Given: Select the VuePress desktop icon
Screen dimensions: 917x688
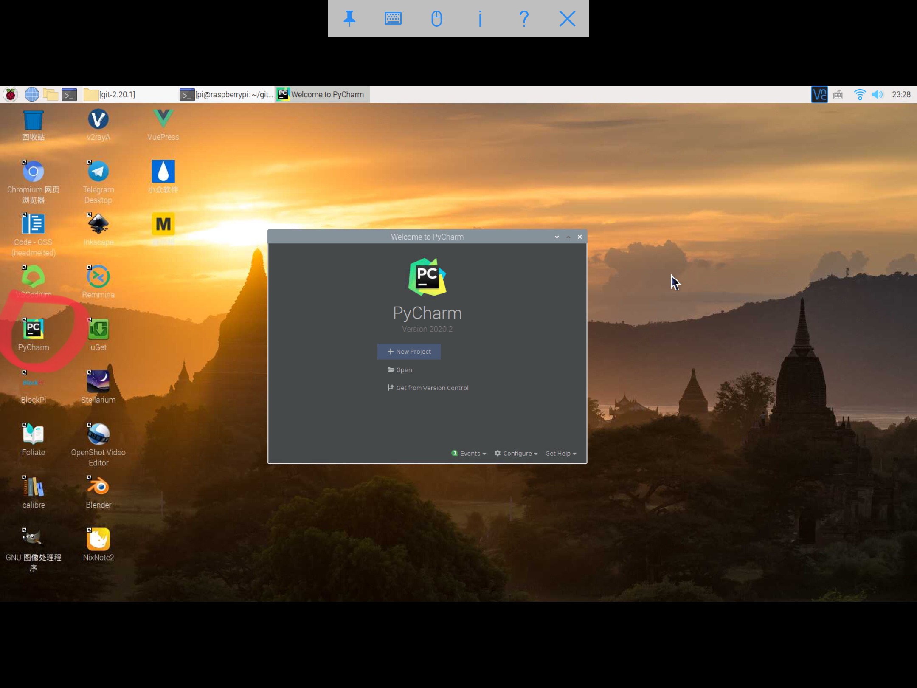Looking at the screenshot, I should [x=163, y=125].
